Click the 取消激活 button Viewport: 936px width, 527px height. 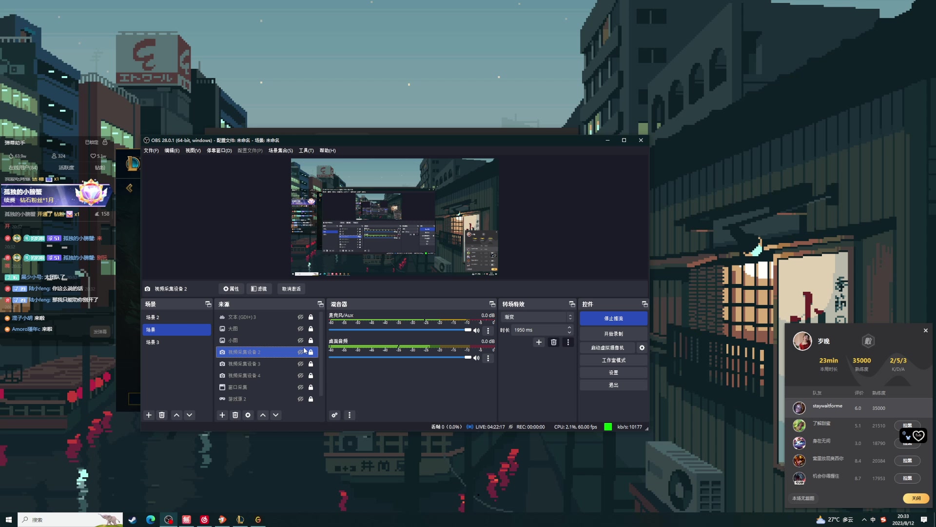tap(291, 289)
